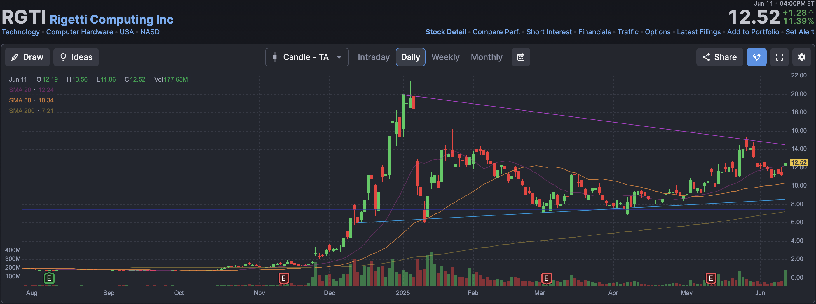Click the November red earnings E marker
Viewport: 816px width, 304px height.
[284, 278]
